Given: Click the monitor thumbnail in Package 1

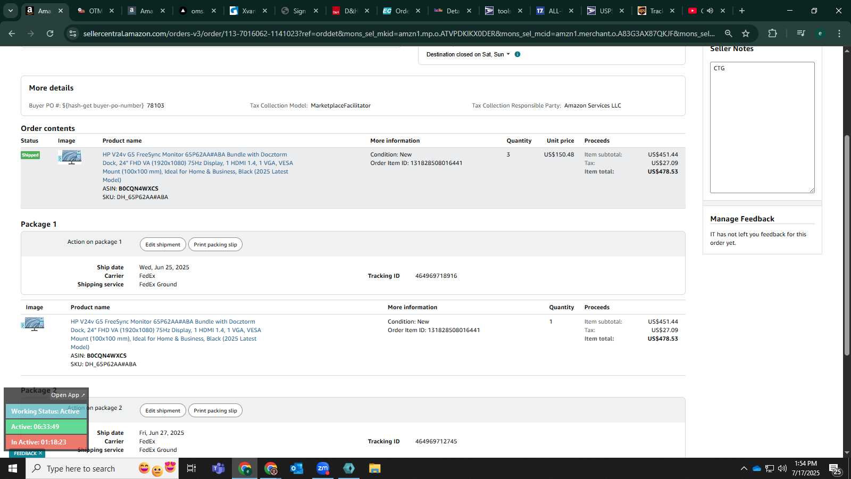Looking at the screenshot, I should point(33,324).
